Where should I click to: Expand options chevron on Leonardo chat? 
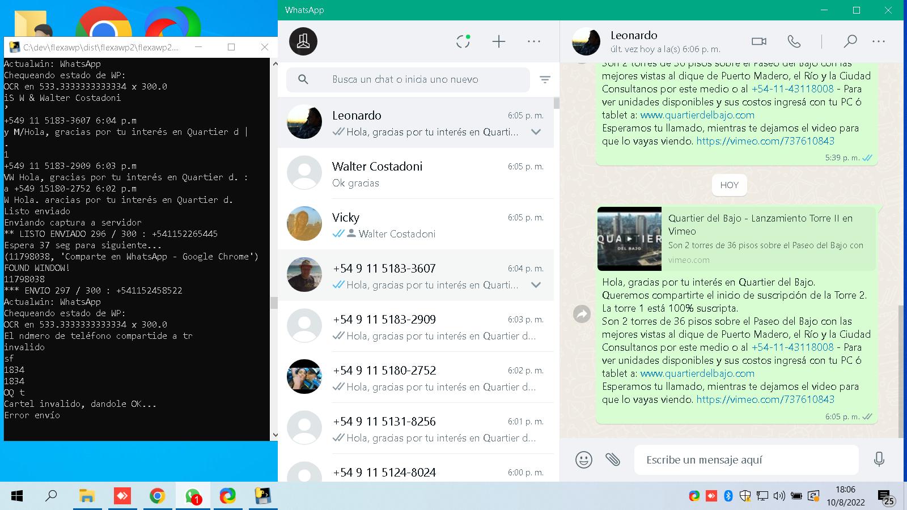[x=536, y=132]
